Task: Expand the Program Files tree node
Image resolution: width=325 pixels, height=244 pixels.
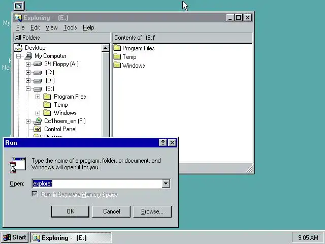Action: click(38, 97)
